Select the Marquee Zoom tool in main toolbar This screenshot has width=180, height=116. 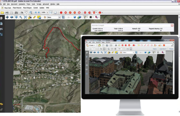point(31,13)
